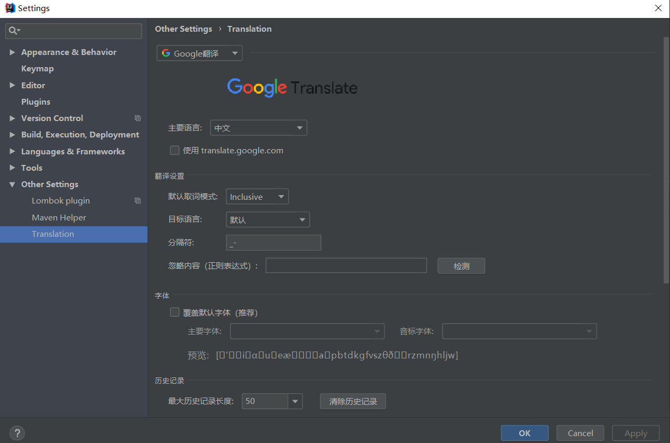
Task: Expand Languages & Frameworks node
Action: pos(12,151)
